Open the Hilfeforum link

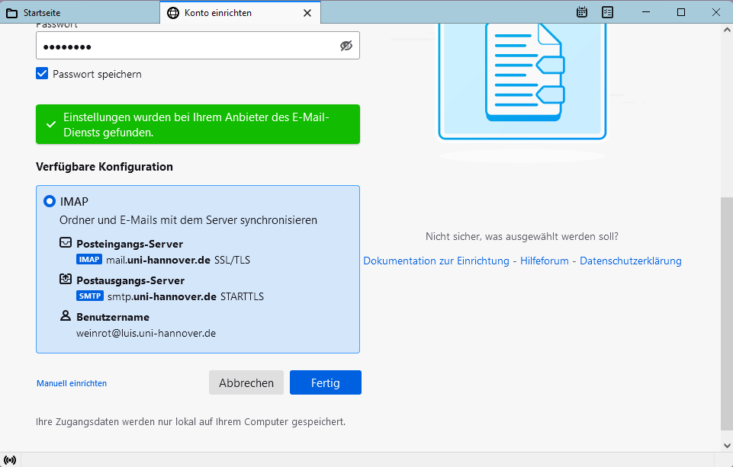[545, 261]
